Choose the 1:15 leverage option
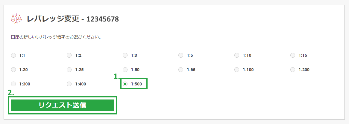The image size is (349, 124). (x=293, y=55)
